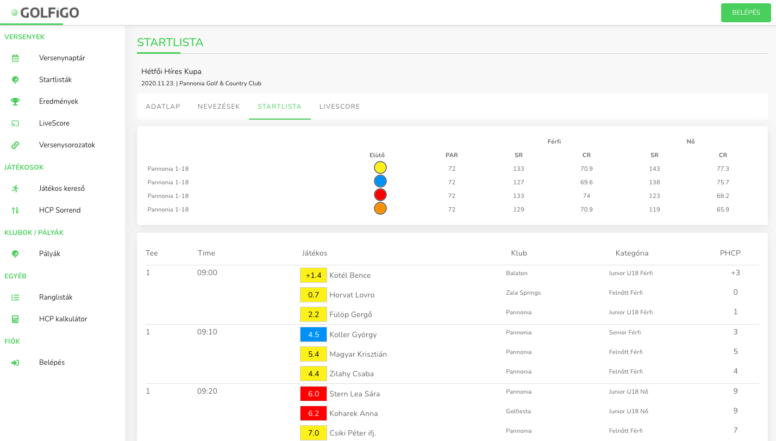Open Játékos kereső player search
Image resolution: width=776 pixels, height=441 pixels.
(62, 189)
